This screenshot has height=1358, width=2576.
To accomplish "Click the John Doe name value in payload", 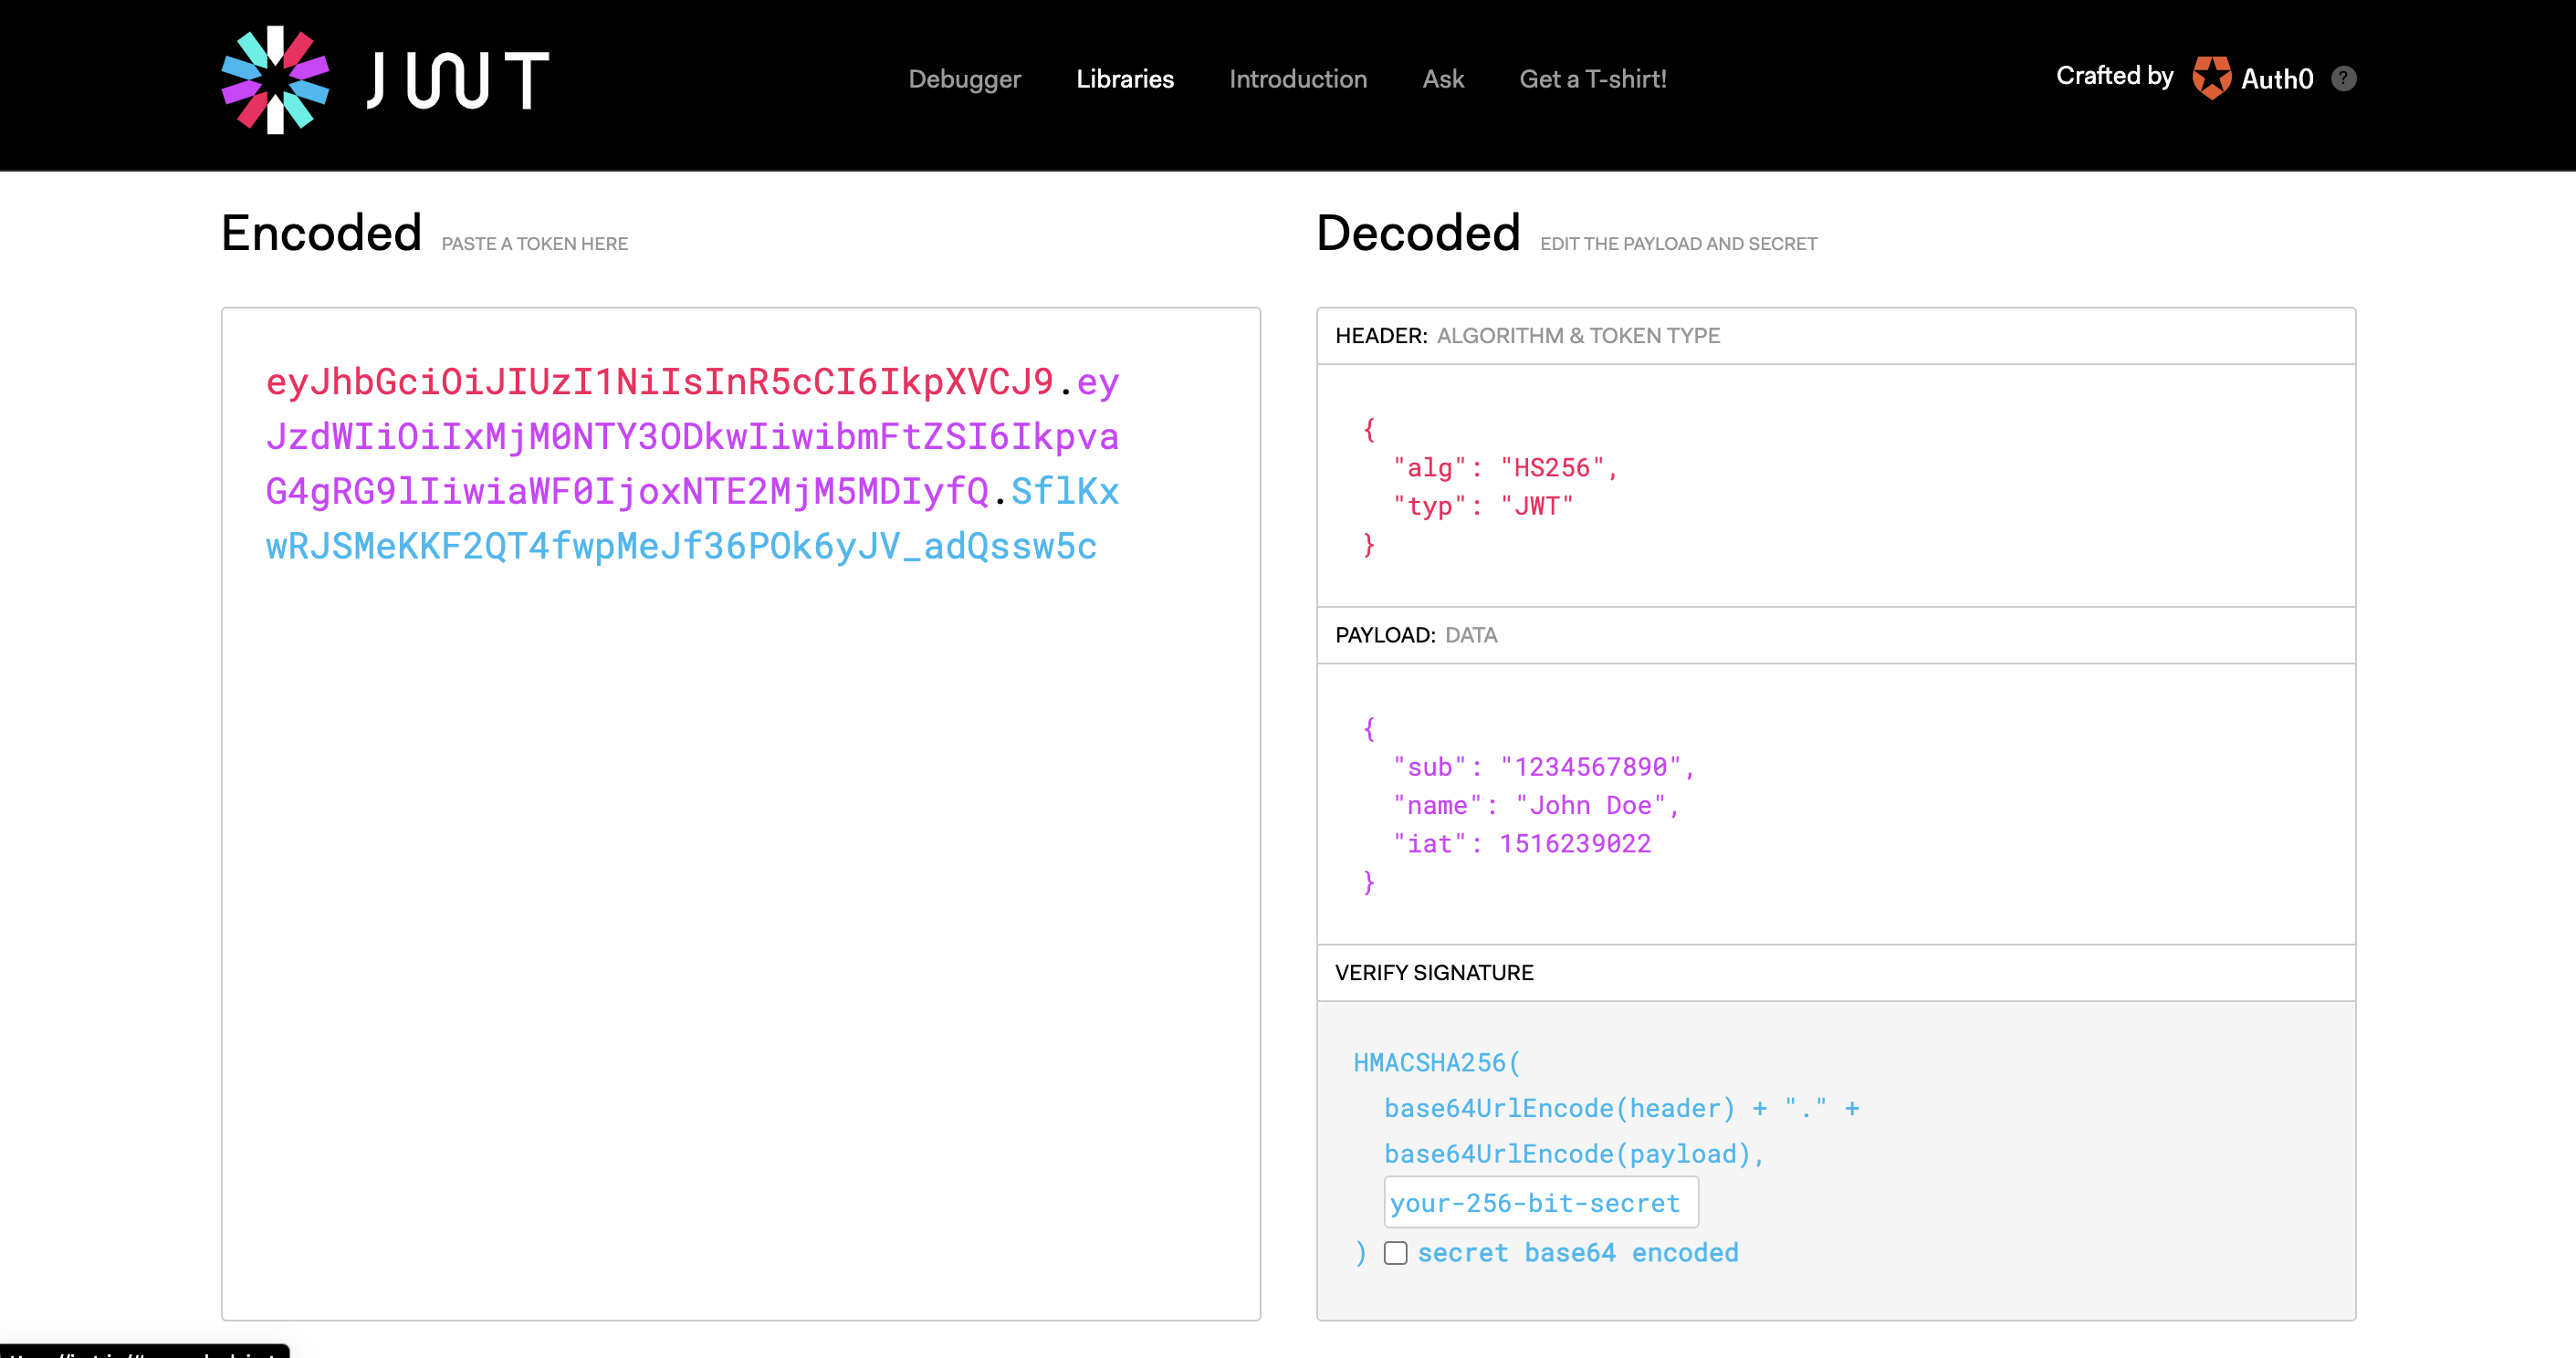I will click(x=1590, y=806).
